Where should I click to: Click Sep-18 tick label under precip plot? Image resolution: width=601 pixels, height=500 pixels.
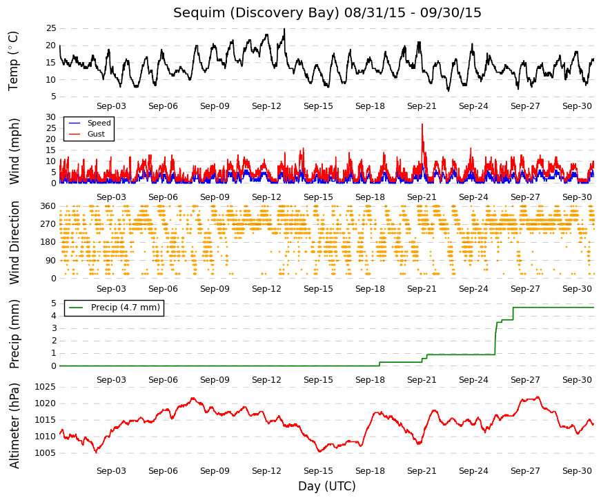point(370,380)
